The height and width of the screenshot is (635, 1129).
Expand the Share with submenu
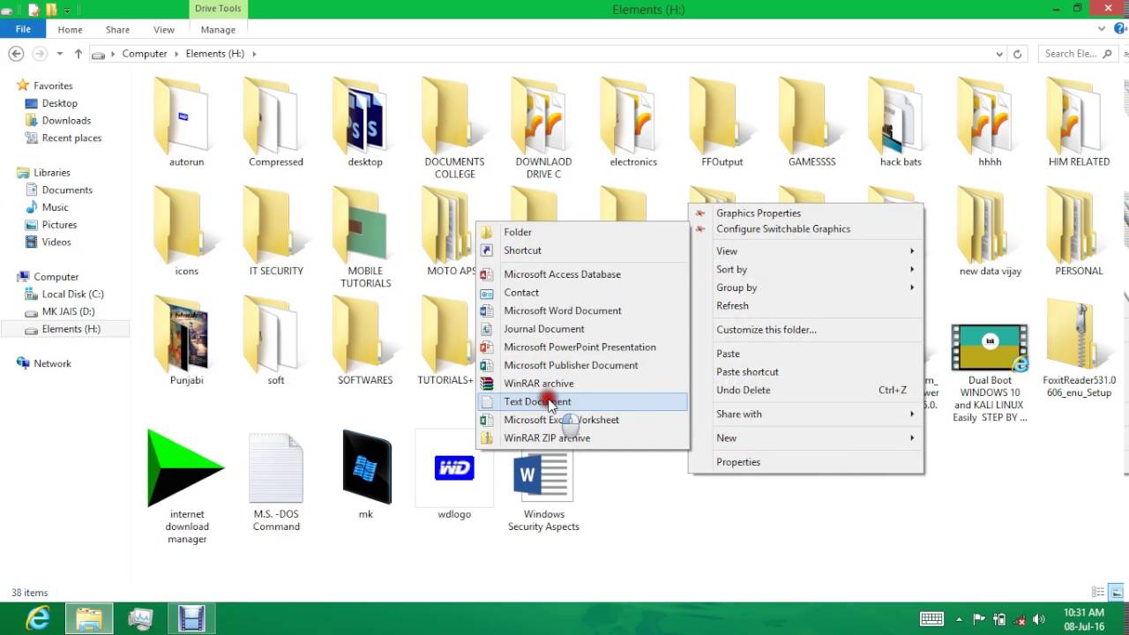click(806, 415)
